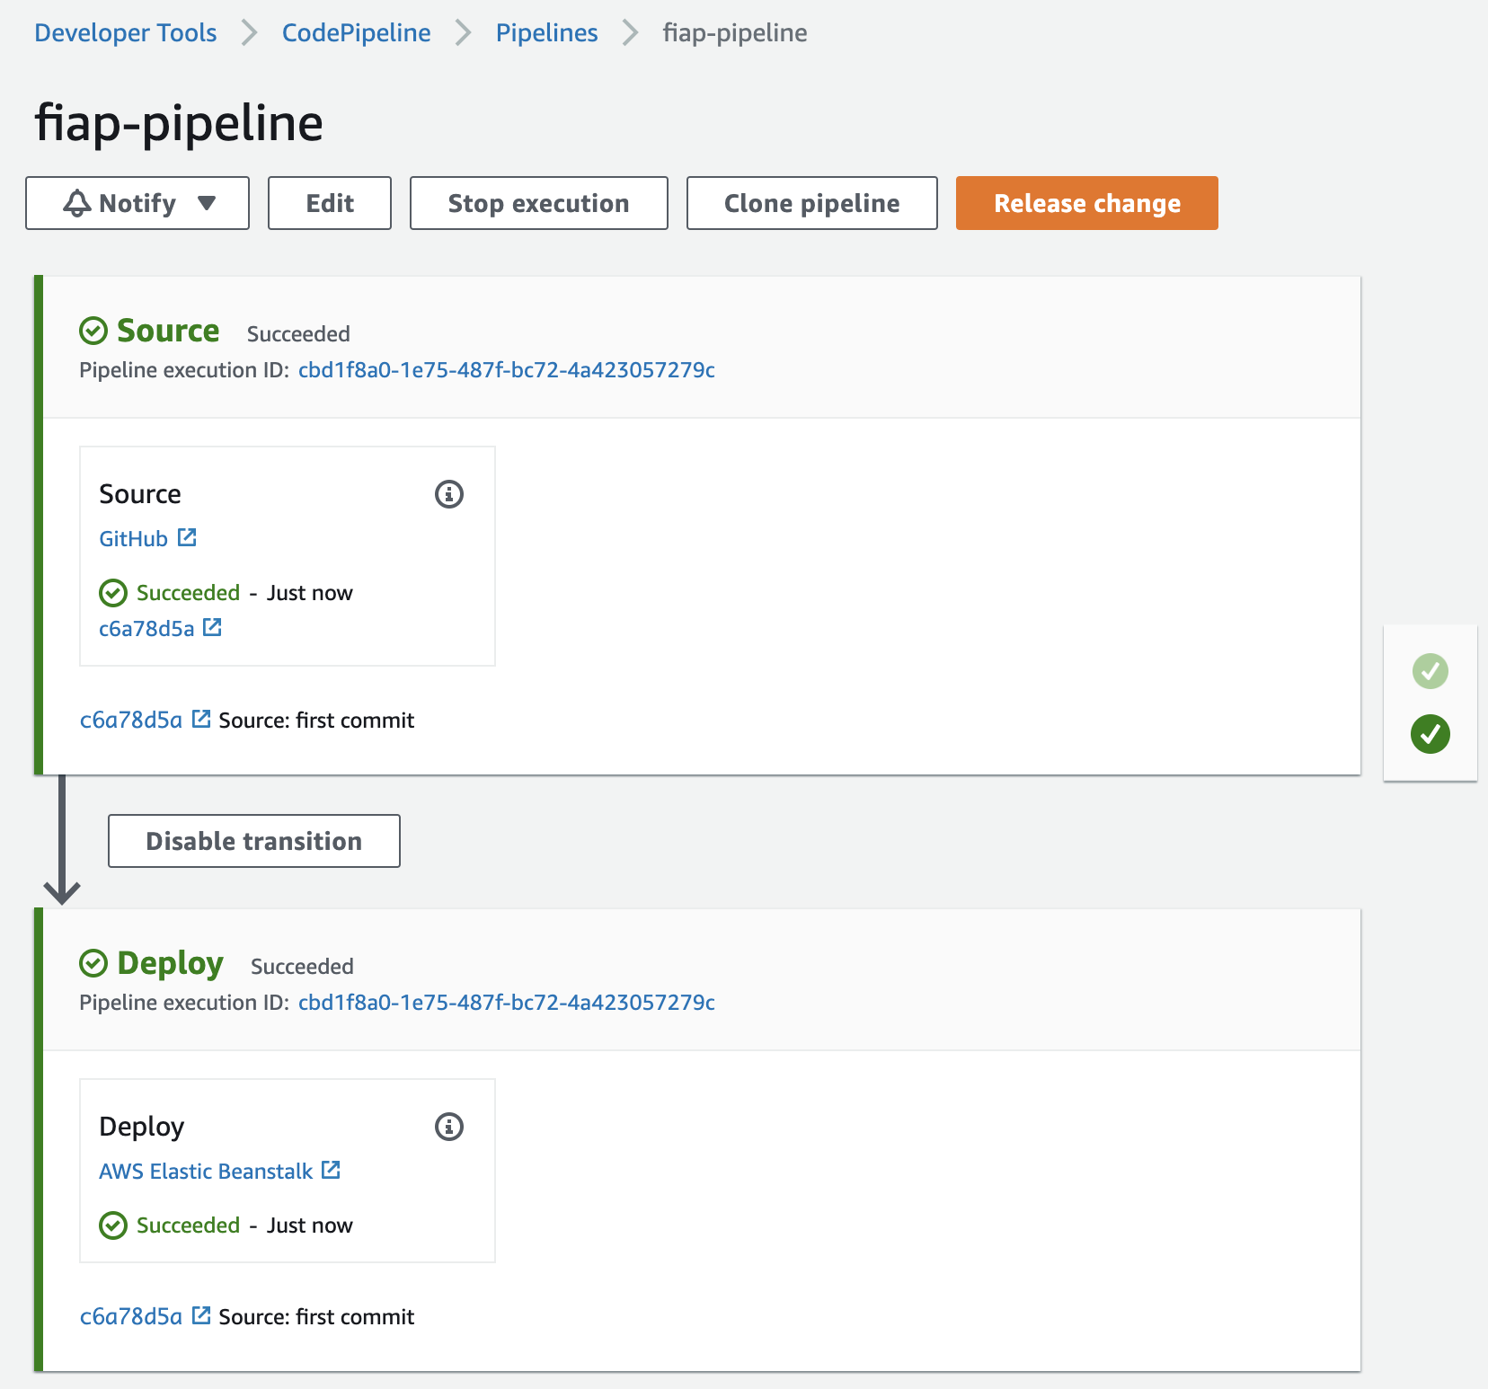This screenshot has width=1488, height=1389.
Task: Navigate to CodePipeline breadcrumb
Action: tap(356, 33)
